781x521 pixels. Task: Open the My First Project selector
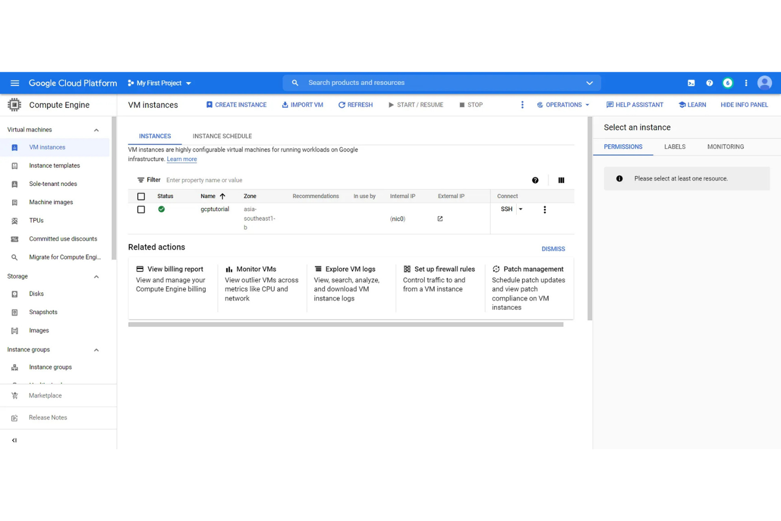[x=158, y=83]
